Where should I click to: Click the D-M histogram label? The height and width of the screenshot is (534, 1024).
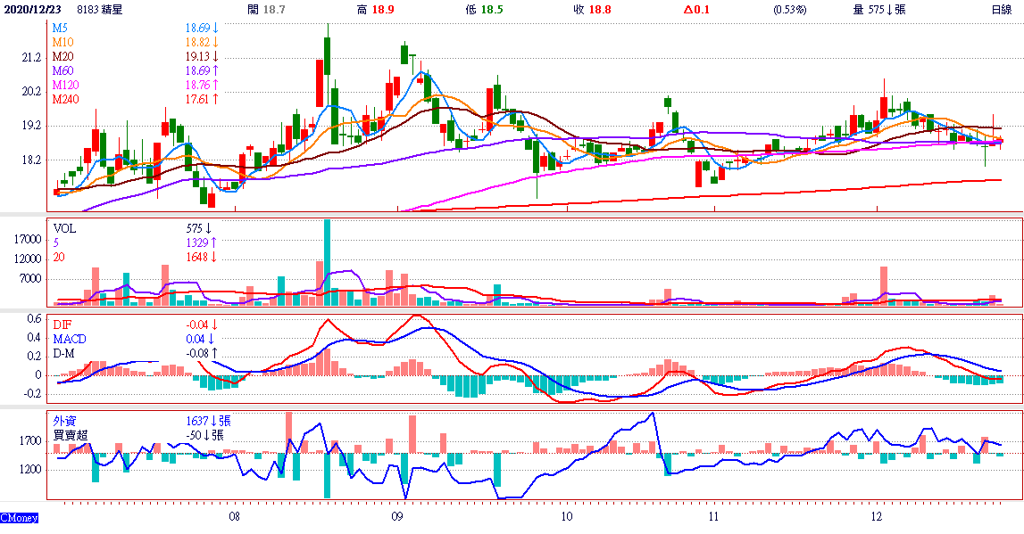tap(63, 353)
